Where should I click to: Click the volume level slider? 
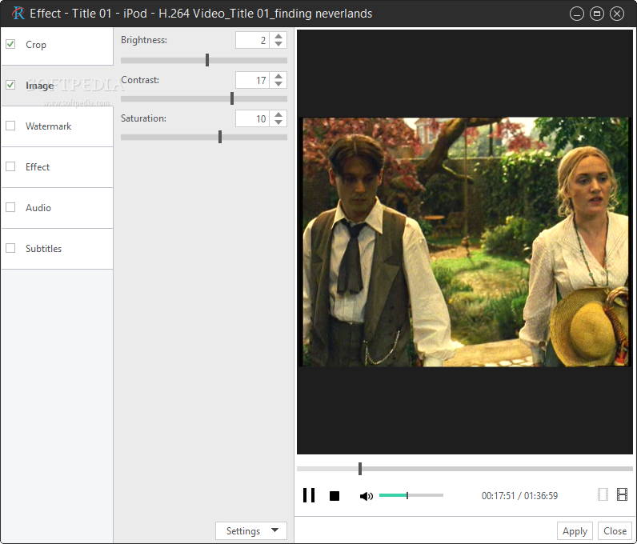click(x=411, y=495)
